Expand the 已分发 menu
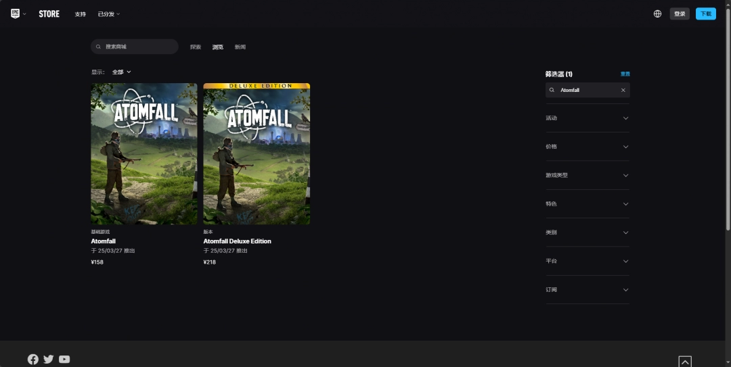 click(x=108, y=14)
